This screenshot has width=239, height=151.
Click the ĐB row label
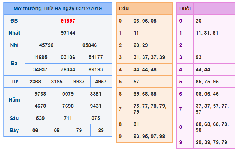tap(14, 21)
